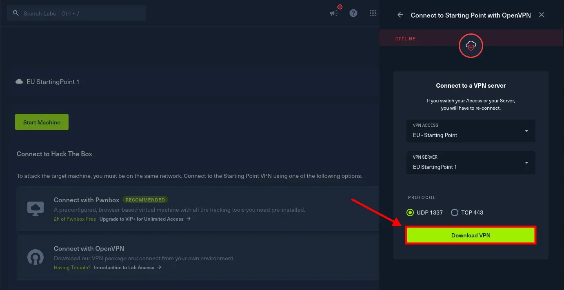Open Upgrade to VIP+ for Unlimited Access link

[x=145, y=219]
